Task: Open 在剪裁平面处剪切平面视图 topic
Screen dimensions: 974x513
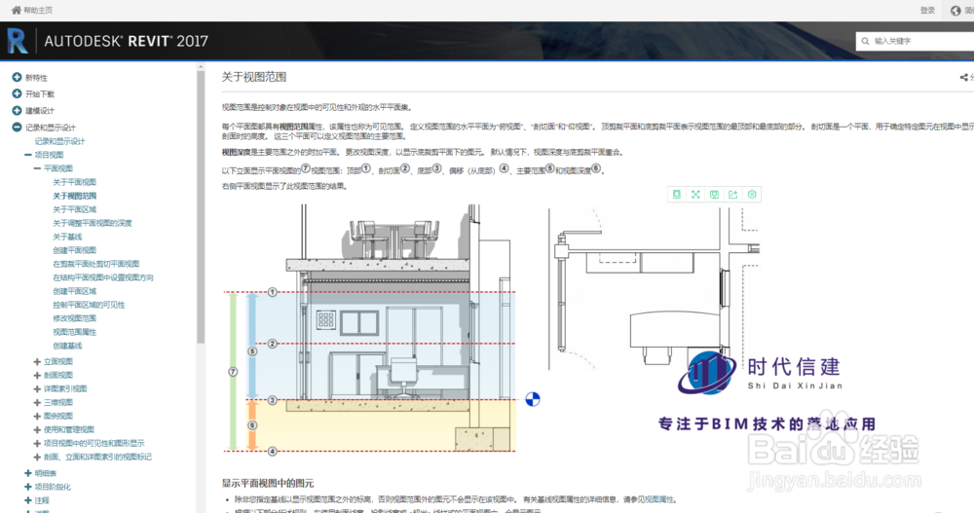Action: click(96, 264)
